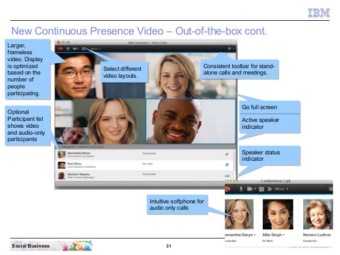340x255 pixels.
Task: Open camera options arrow in Video Chat
Action: pyautogui.click(x=78, y=49)
